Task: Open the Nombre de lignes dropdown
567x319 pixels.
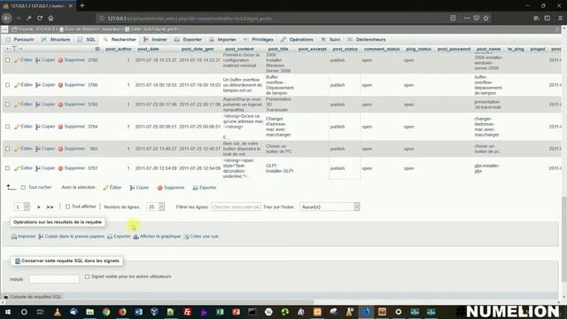Action: click(x=156, y=206)
